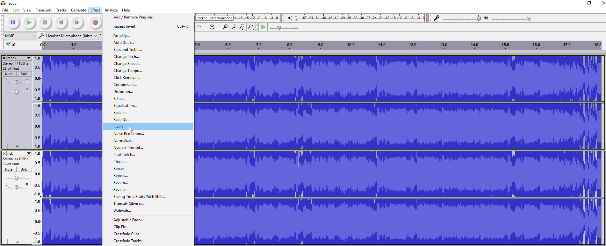606x246 pixels.
Task: Toggle Solo on the recov track
Action: 24,74
